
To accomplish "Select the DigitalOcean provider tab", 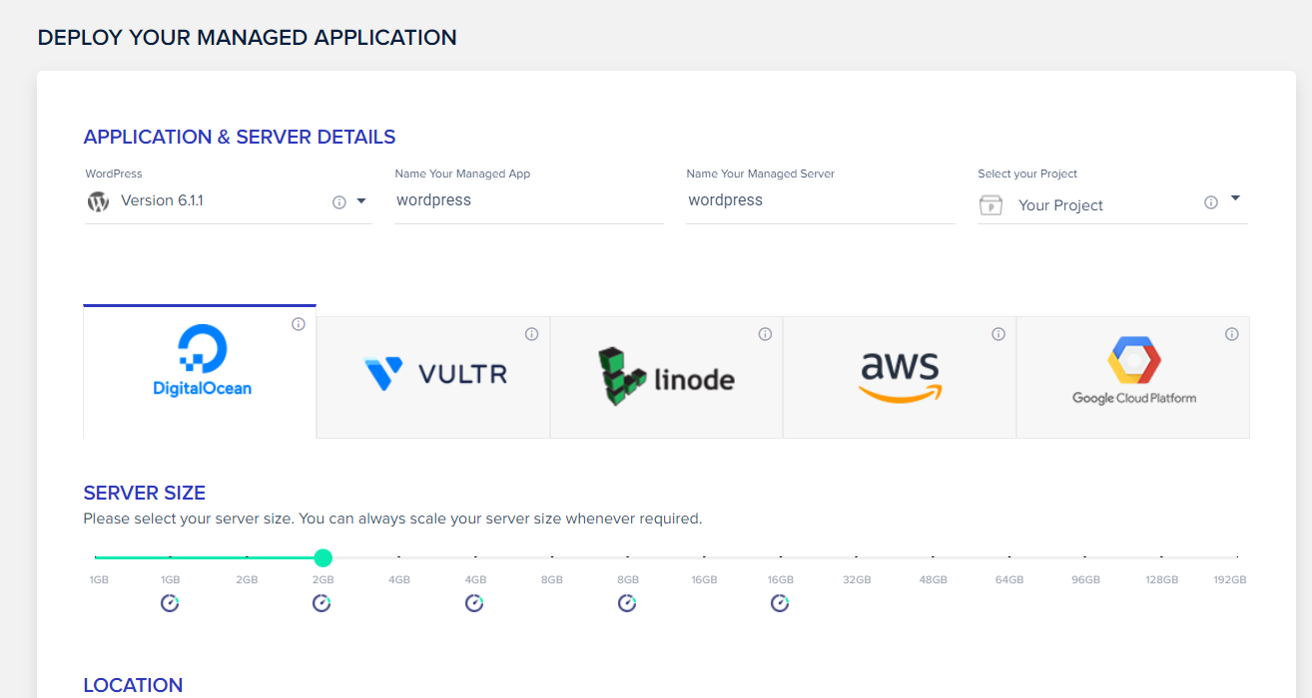I will pos(200,372).
